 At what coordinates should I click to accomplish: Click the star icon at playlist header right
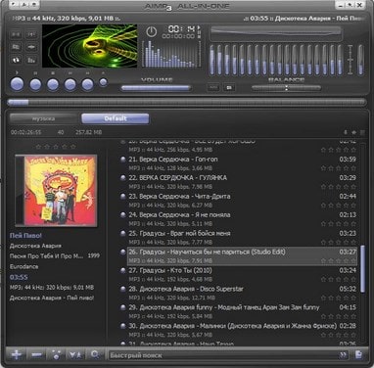pos(353,132)
